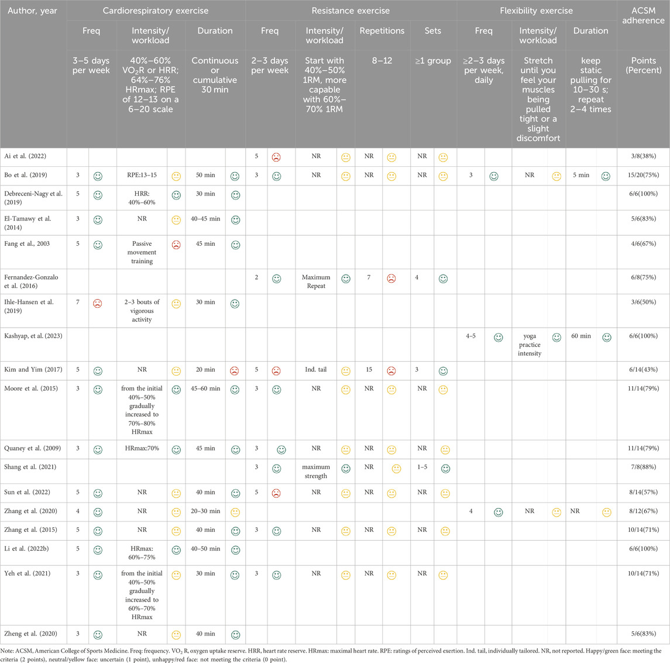Screen dimensions: 670x663
Task: Click author name 'Quaney et al. (2009)'
Action: [32, 448]
